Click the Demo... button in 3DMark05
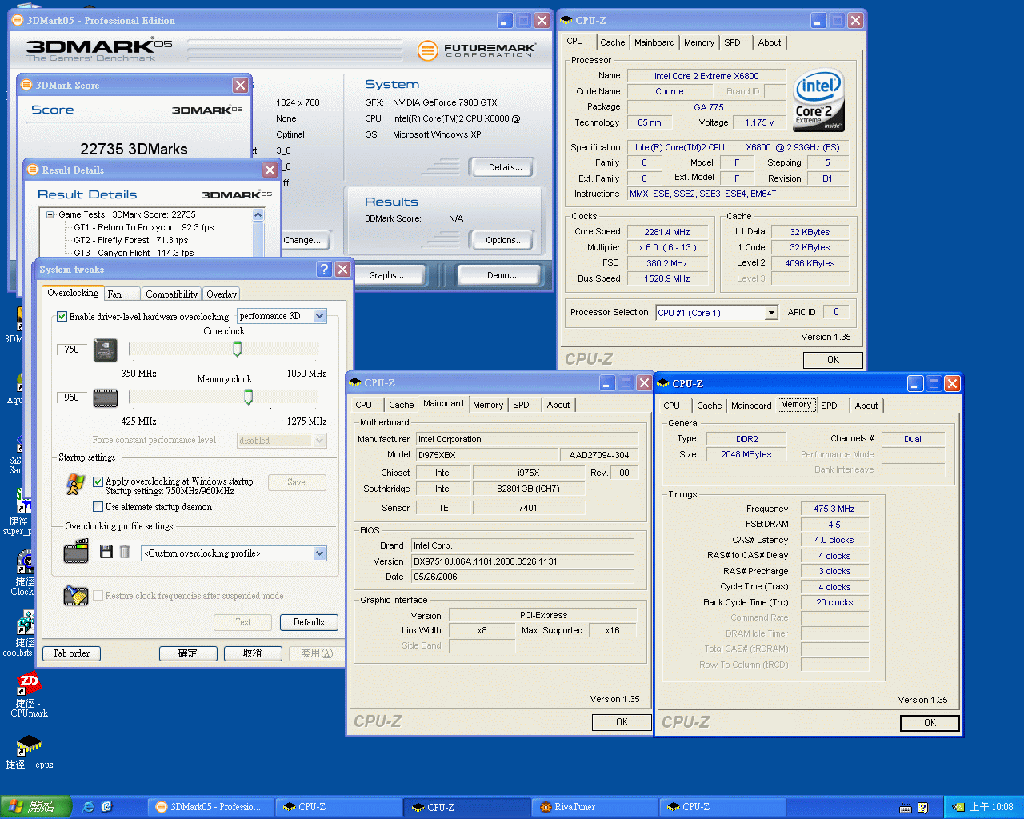 pos(501,275)
